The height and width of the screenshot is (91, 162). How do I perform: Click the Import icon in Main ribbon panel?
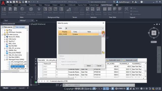click(10, 10)
